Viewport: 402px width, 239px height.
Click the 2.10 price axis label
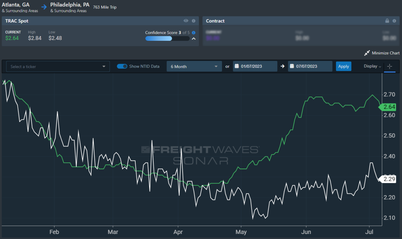pyautogui.click(x=390, y=218)
